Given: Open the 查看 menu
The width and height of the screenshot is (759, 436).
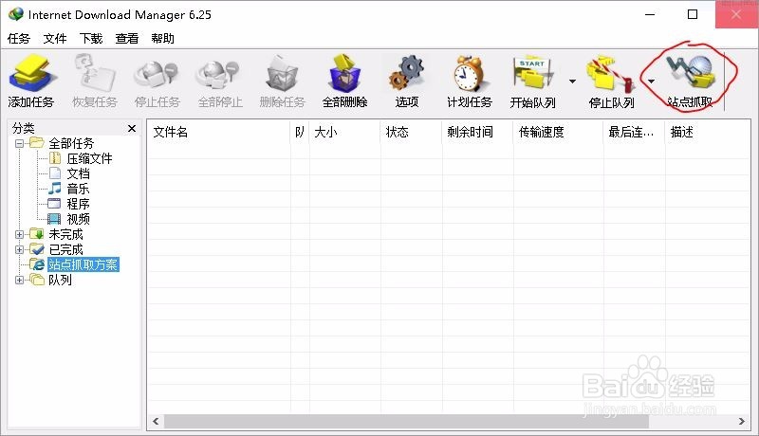Looking at the screenshot, I should (127, 38).
